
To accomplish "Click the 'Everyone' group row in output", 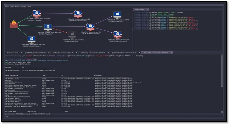I will [x=69, y=80].
